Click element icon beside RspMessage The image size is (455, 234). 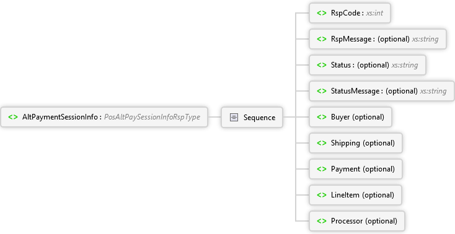(322, 39)
